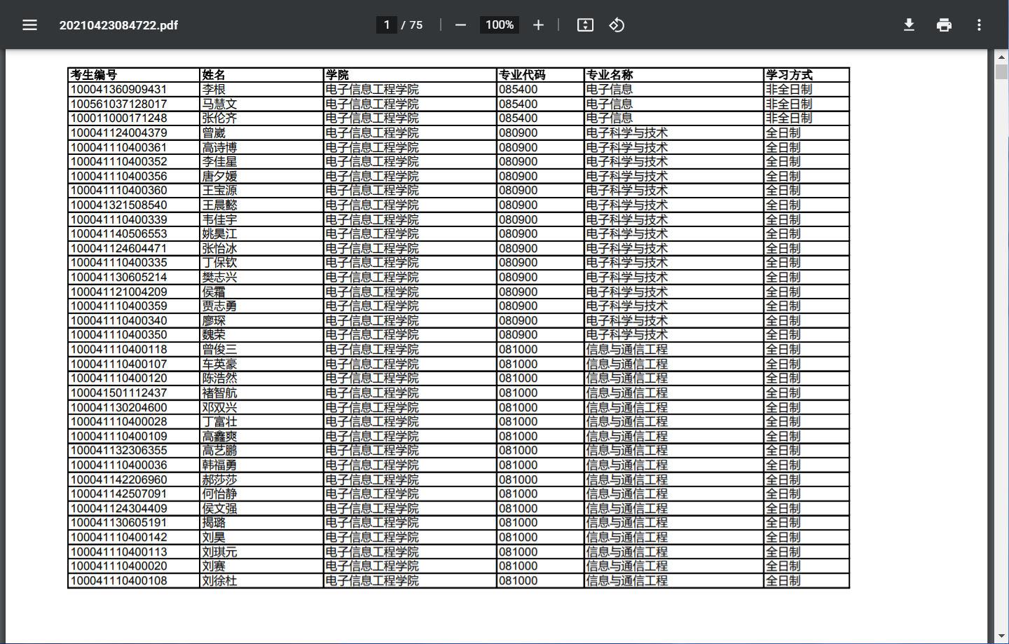1009x644 pixels.
Task: Select exam number 100561037128017
Action: click(x=119, y=104)
